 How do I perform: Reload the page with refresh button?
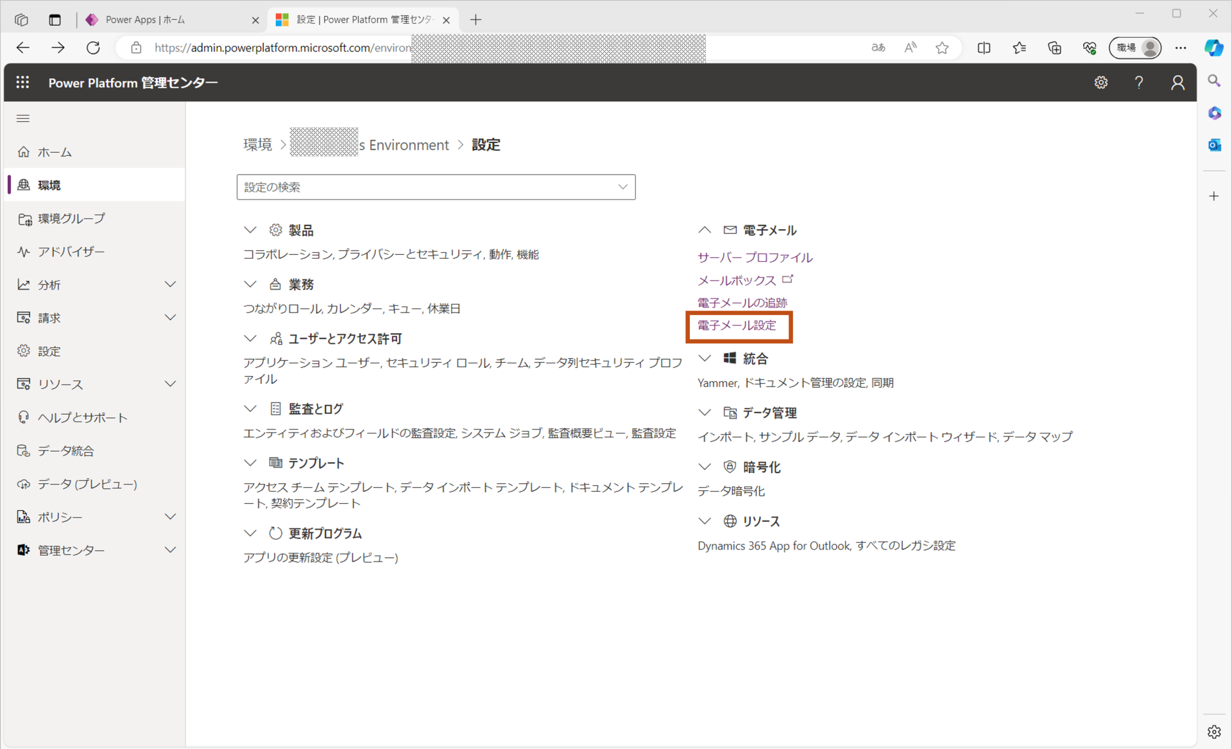(x=93, y=47)
